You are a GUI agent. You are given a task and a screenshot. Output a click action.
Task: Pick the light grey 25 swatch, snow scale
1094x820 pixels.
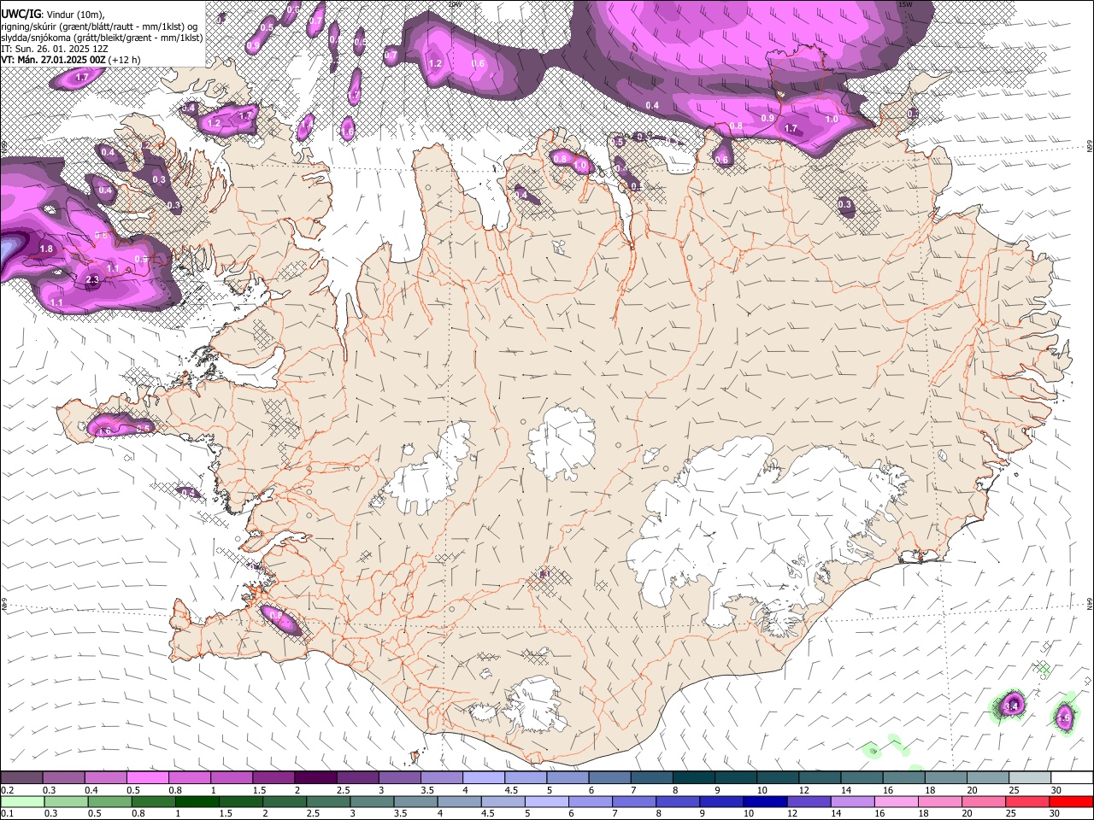[x=1028, y=777]
